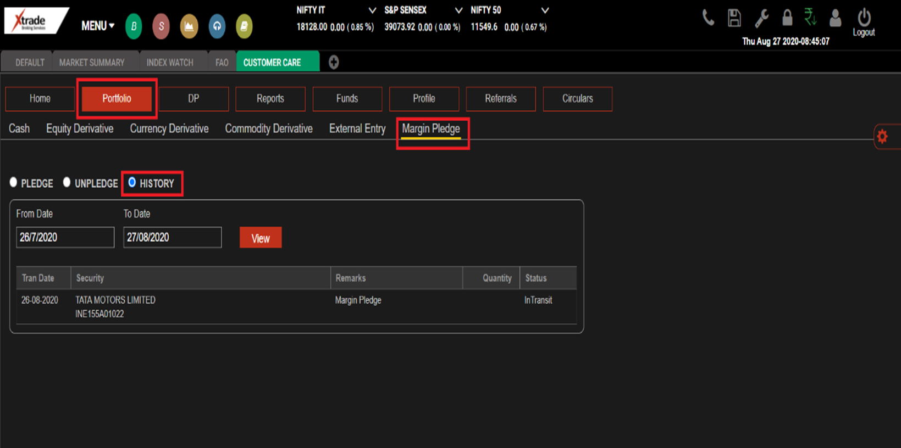The height and width of the screenshot is (448, 901).
Task: Click the From Date input field
Action: [65, 237]
